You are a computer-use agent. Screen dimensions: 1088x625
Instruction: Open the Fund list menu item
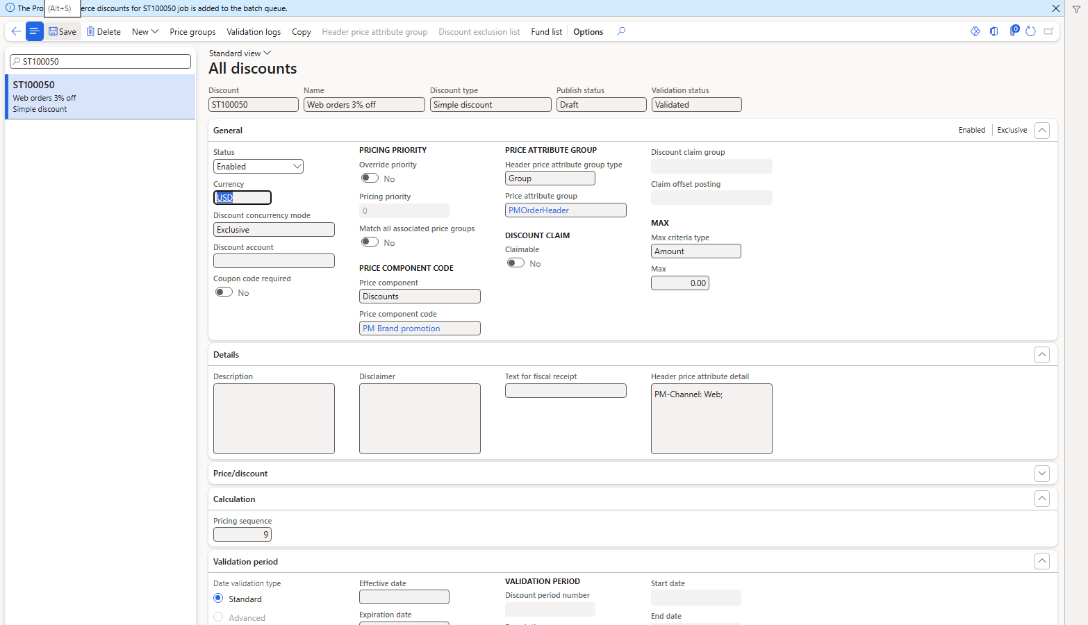pyautogui.click(x=547, y=32)
